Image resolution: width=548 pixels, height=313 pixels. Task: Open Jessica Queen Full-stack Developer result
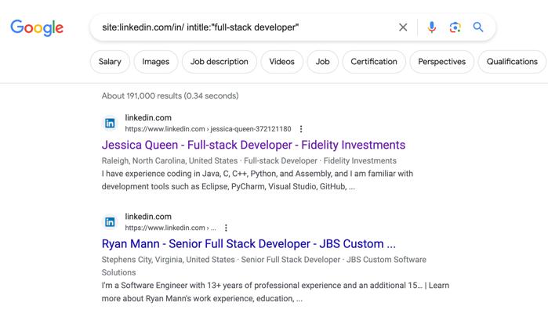[253, 145]
